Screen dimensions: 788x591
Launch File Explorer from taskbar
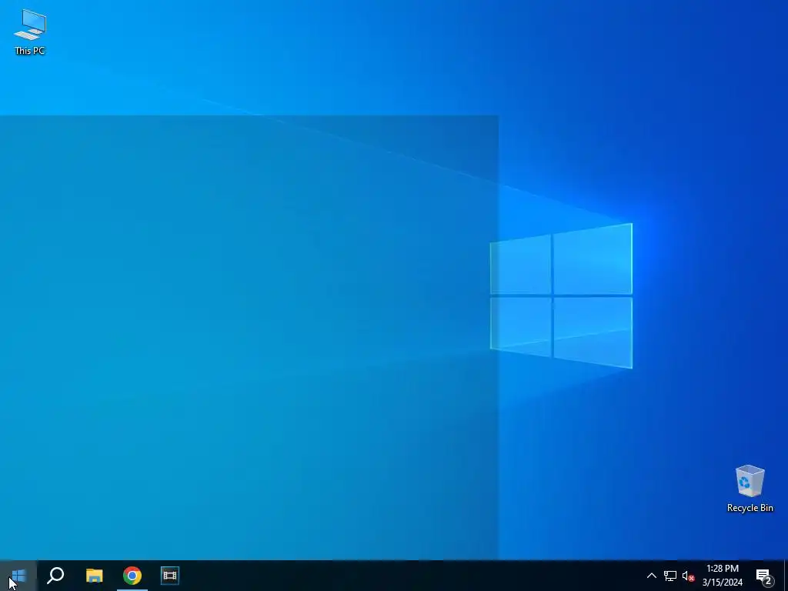point(94,576)
